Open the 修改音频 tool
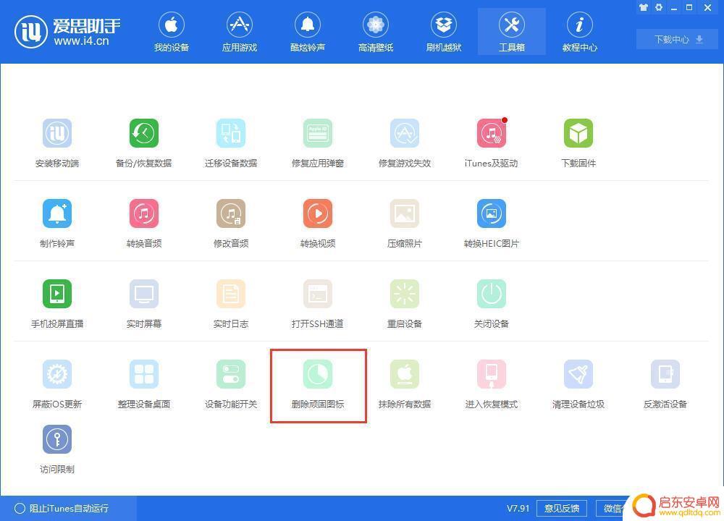This screenshot has height=521, width=724. [x=231, y=224]
